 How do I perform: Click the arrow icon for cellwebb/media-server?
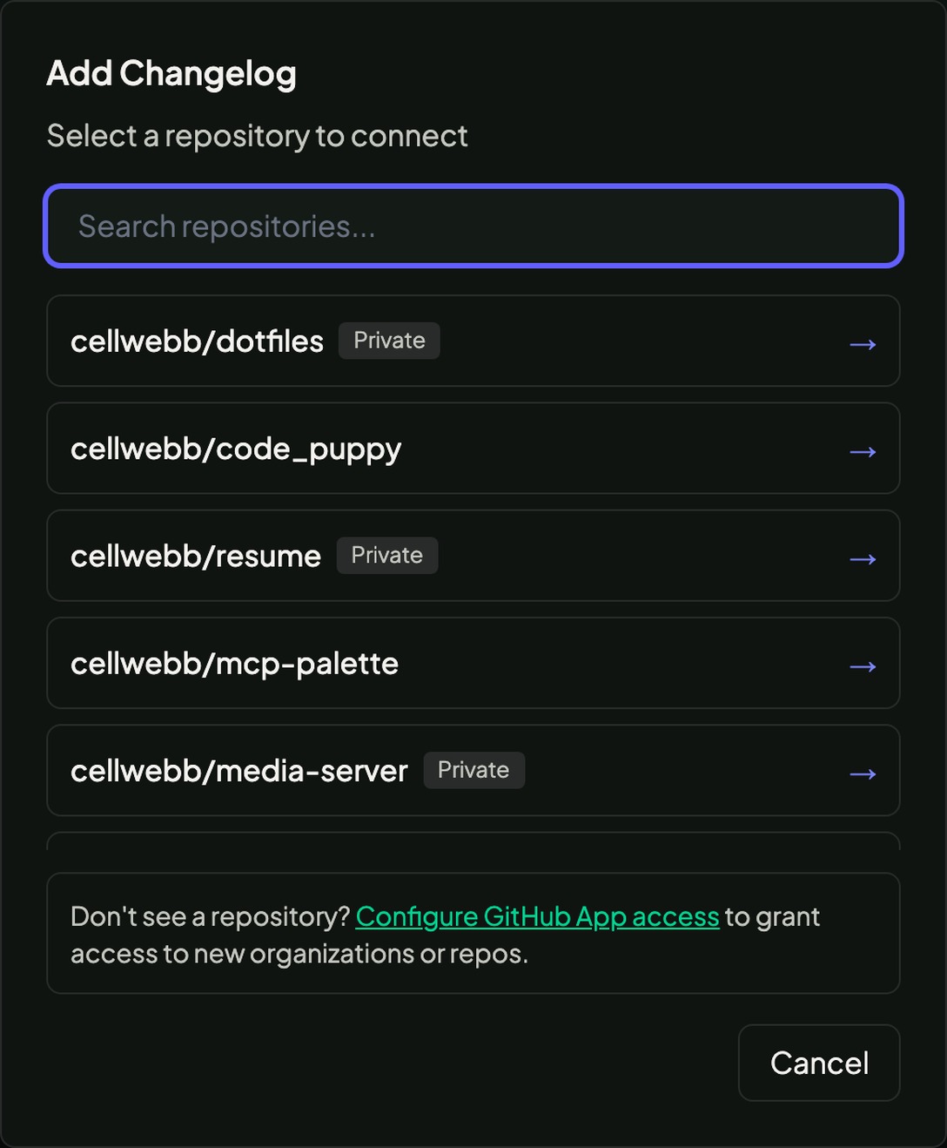tap(863, 773)
